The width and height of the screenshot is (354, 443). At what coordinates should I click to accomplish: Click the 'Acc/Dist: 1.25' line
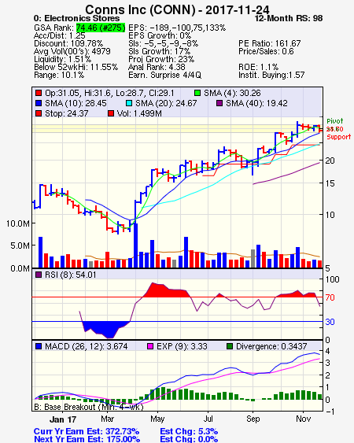pyautogui.click(x=59, y=35)
